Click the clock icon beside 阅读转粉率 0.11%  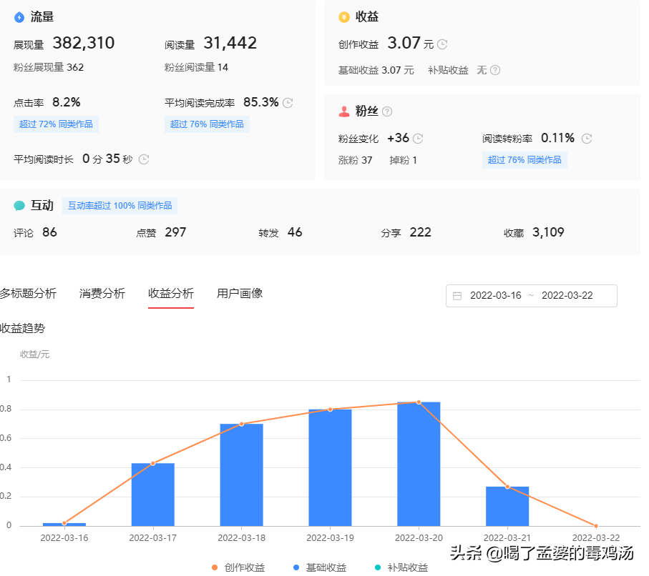click(x=587, y=139)
